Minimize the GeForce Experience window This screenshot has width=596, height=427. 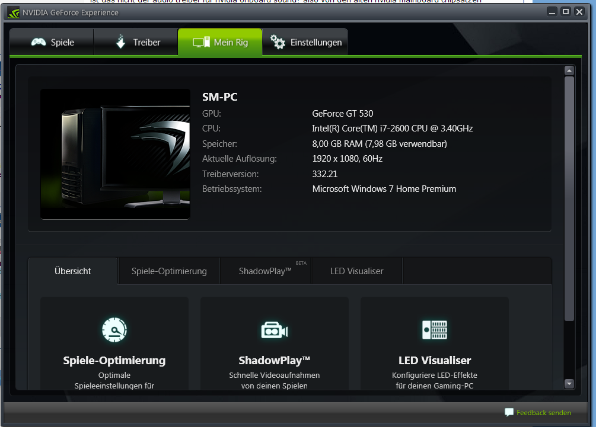point(552,12)
